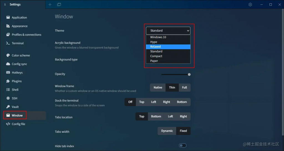Toggle the Hide tab index switch
The width and height of the screenshot is (284, 151).
(x=182, y=145)
